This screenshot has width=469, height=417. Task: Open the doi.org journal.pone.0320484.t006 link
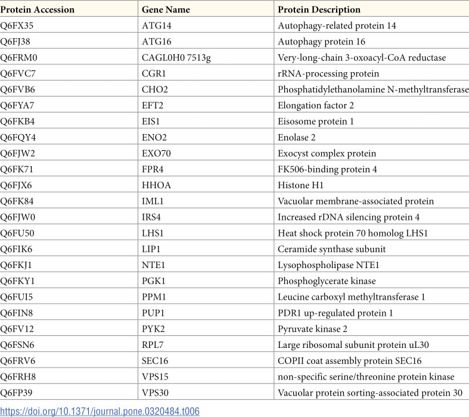coord(100,411)
